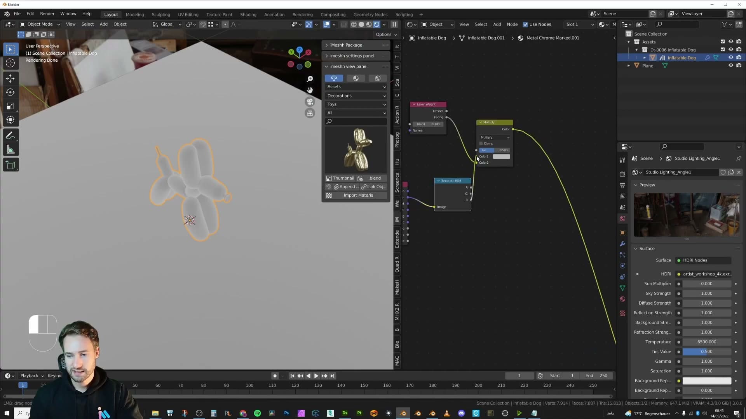Open the Object Mode dropdown
Image resolution: width=746 pixels, height=419 pixels.
pos(40,24)
